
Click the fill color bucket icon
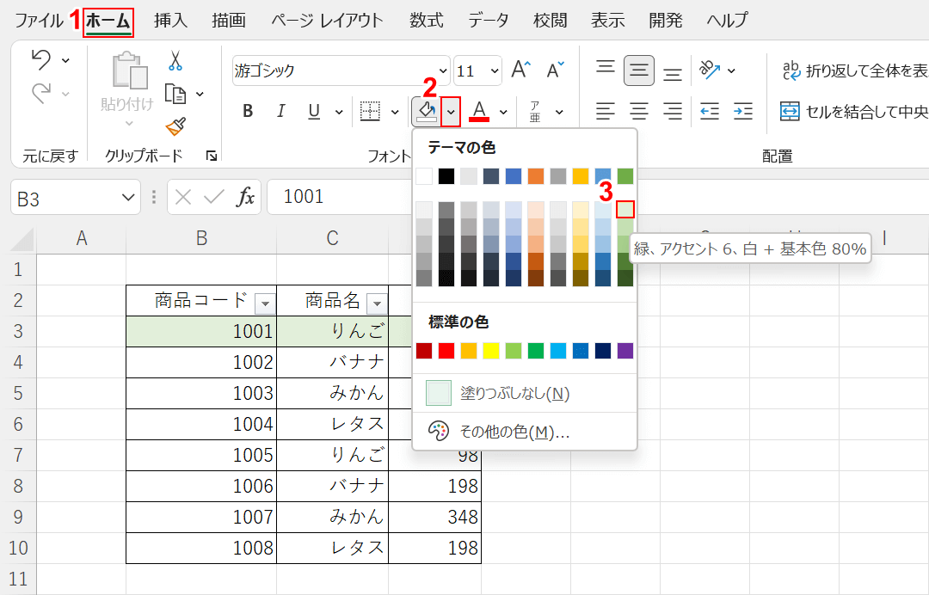click(426, 111)
